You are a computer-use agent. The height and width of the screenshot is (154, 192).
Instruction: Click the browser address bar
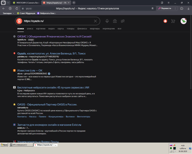pyautogui.click(x=87, y=8)
